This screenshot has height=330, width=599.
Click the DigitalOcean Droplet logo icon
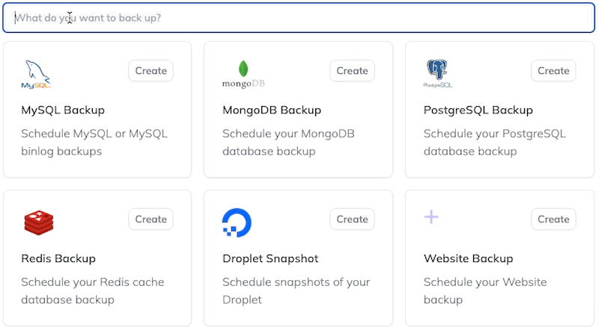[237, 222]
